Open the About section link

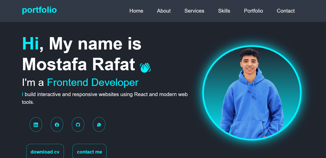164,11
